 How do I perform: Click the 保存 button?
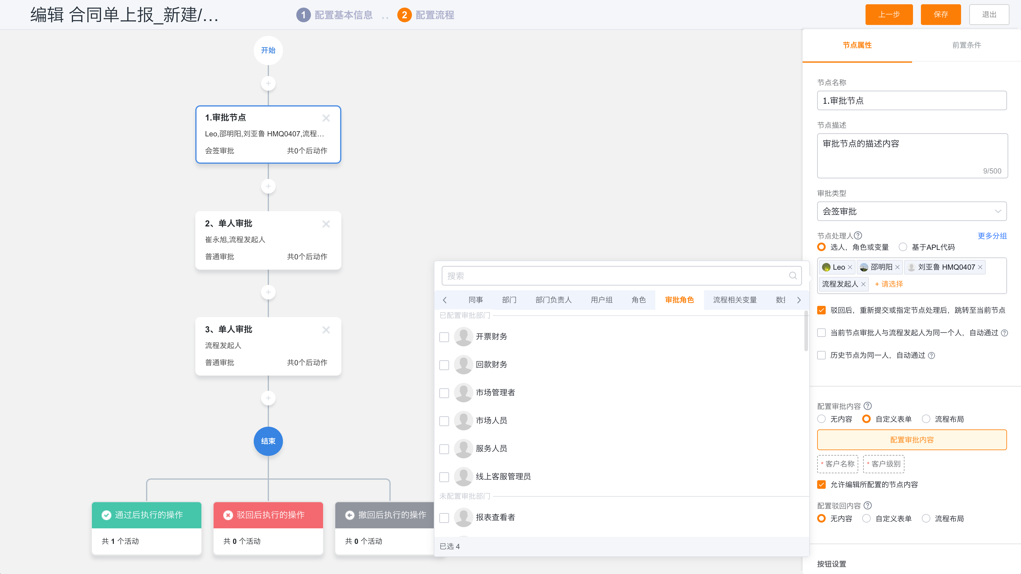941,14
